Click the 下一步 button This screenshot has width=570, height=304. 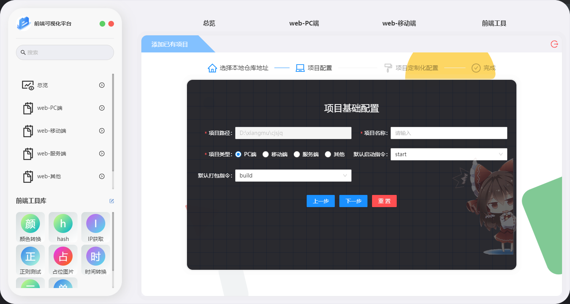click(x=353, y=201)
